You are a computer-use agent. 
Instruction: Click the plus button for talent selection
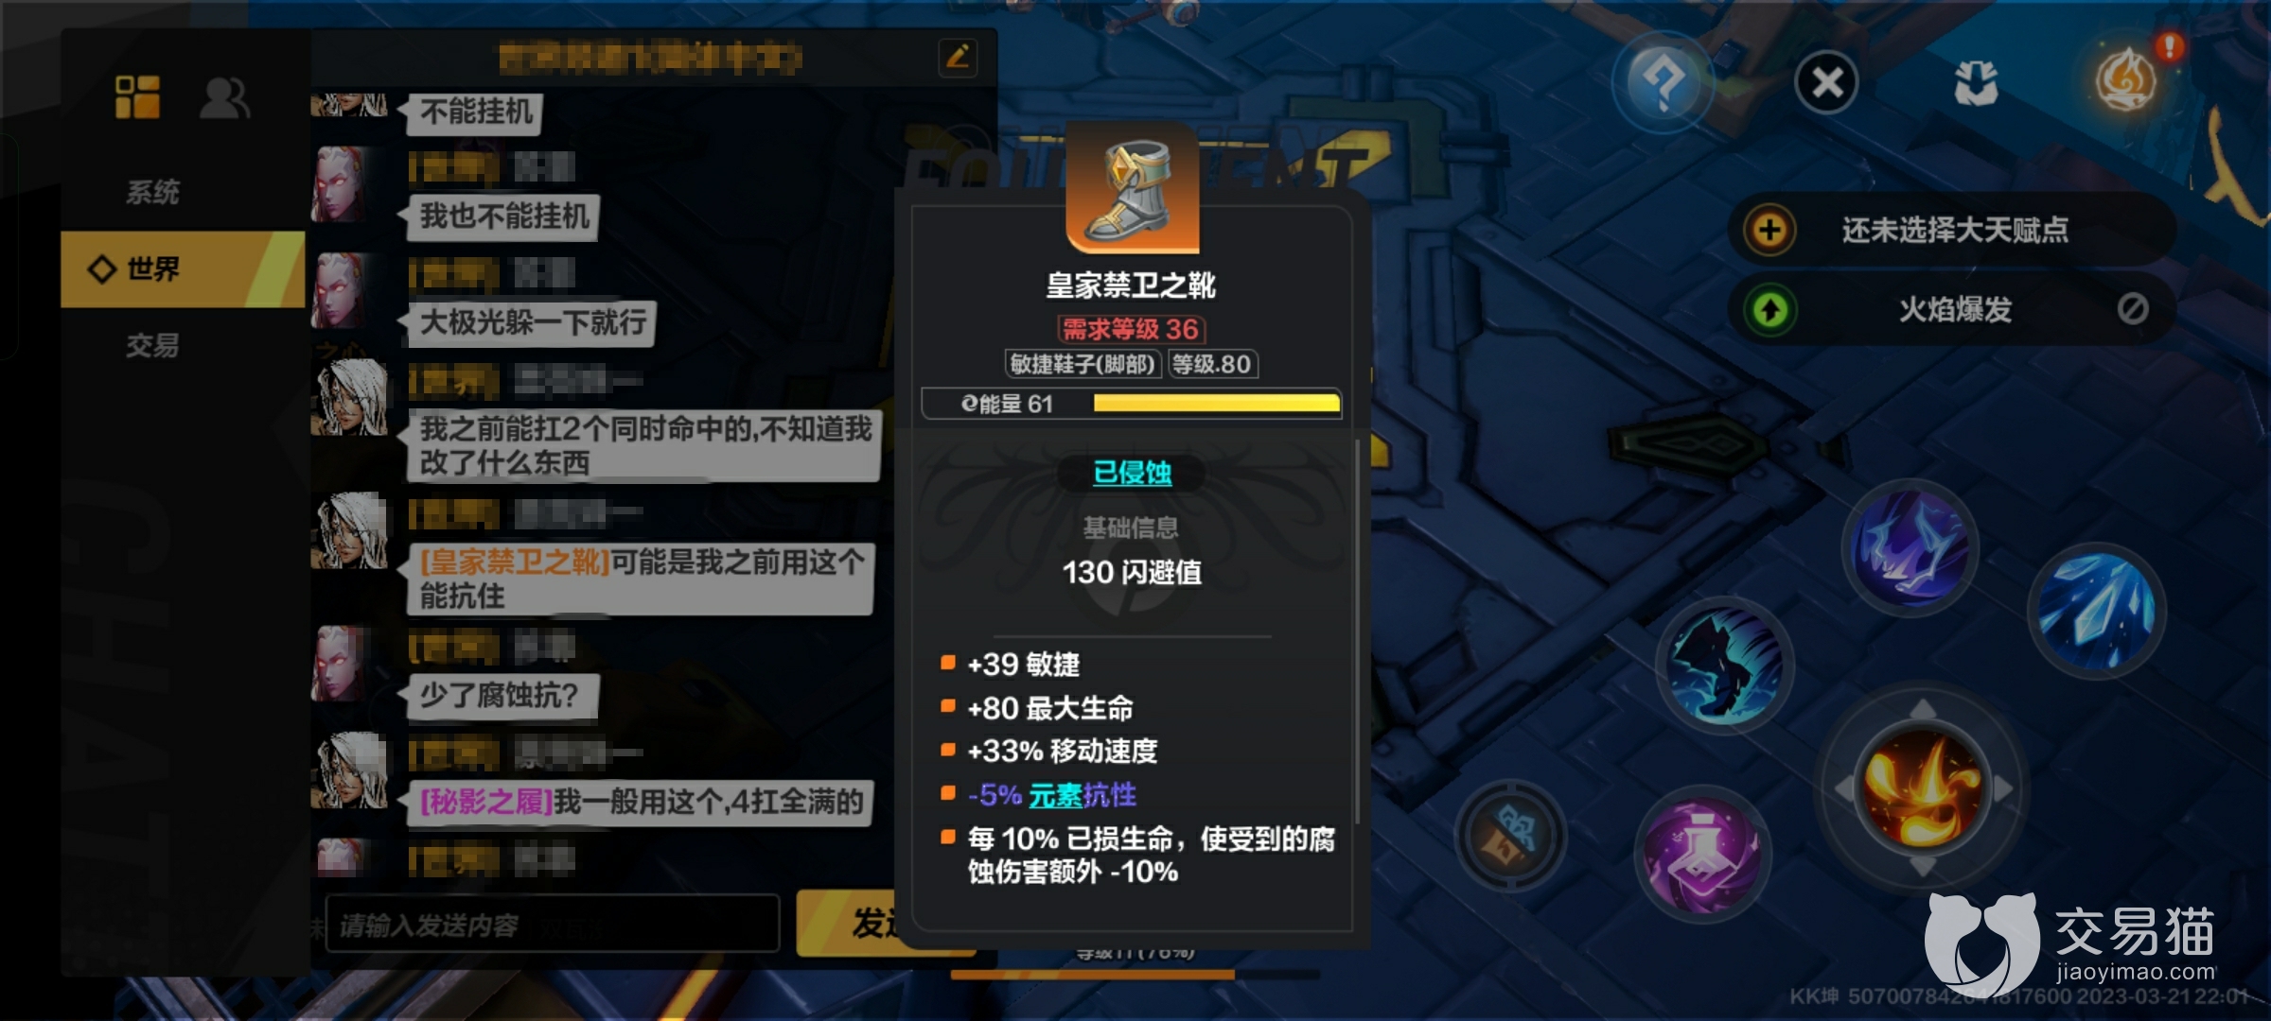pos(1769,230)
